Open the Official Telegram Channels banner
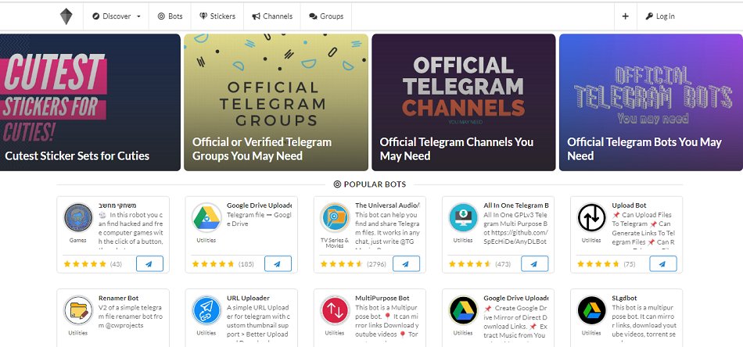 464,102
